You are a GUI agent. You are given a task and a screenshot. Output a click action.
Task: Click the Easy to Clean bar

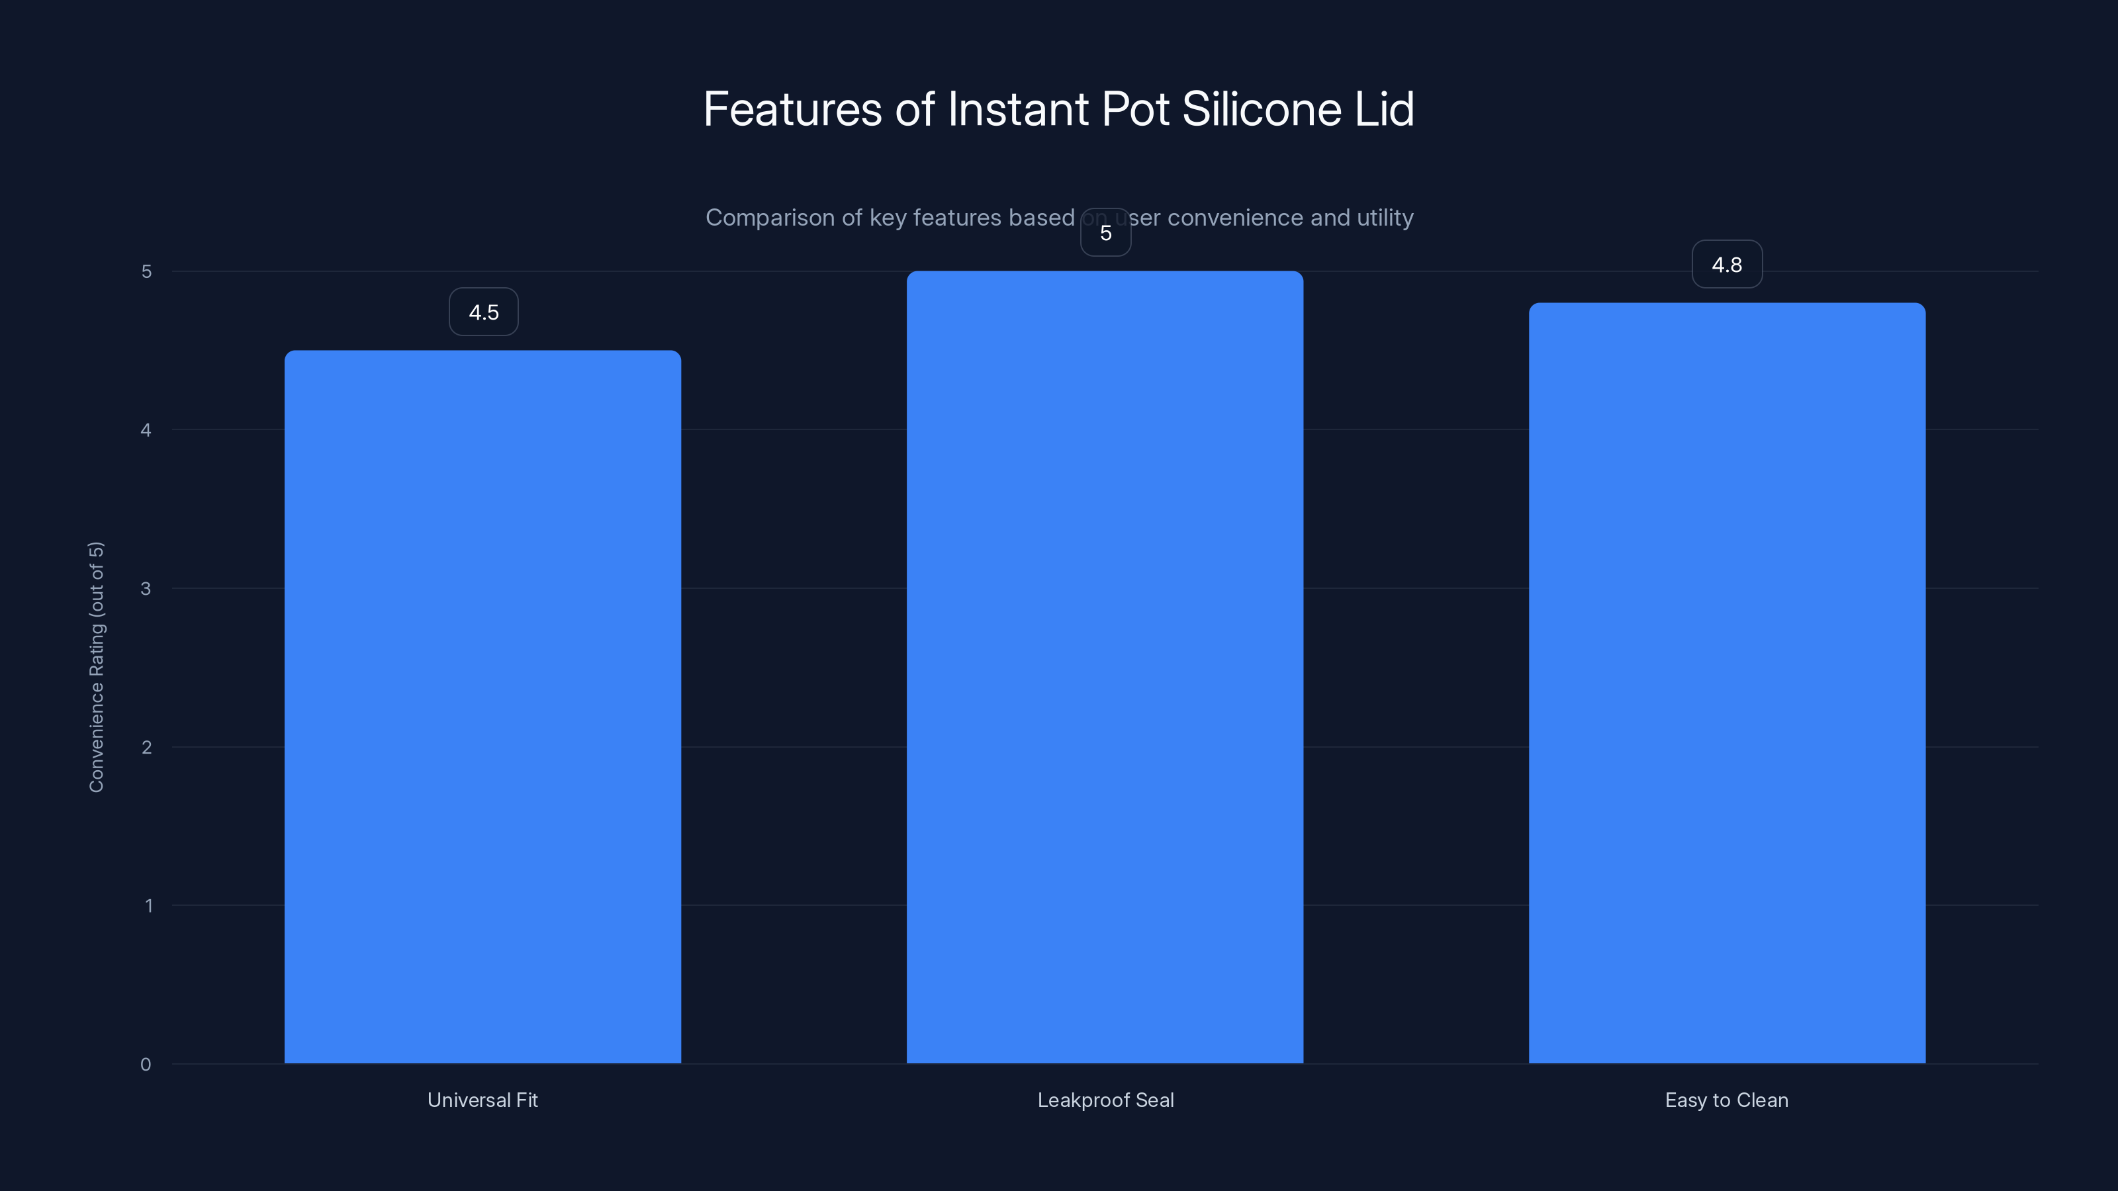pos(1727,683)
